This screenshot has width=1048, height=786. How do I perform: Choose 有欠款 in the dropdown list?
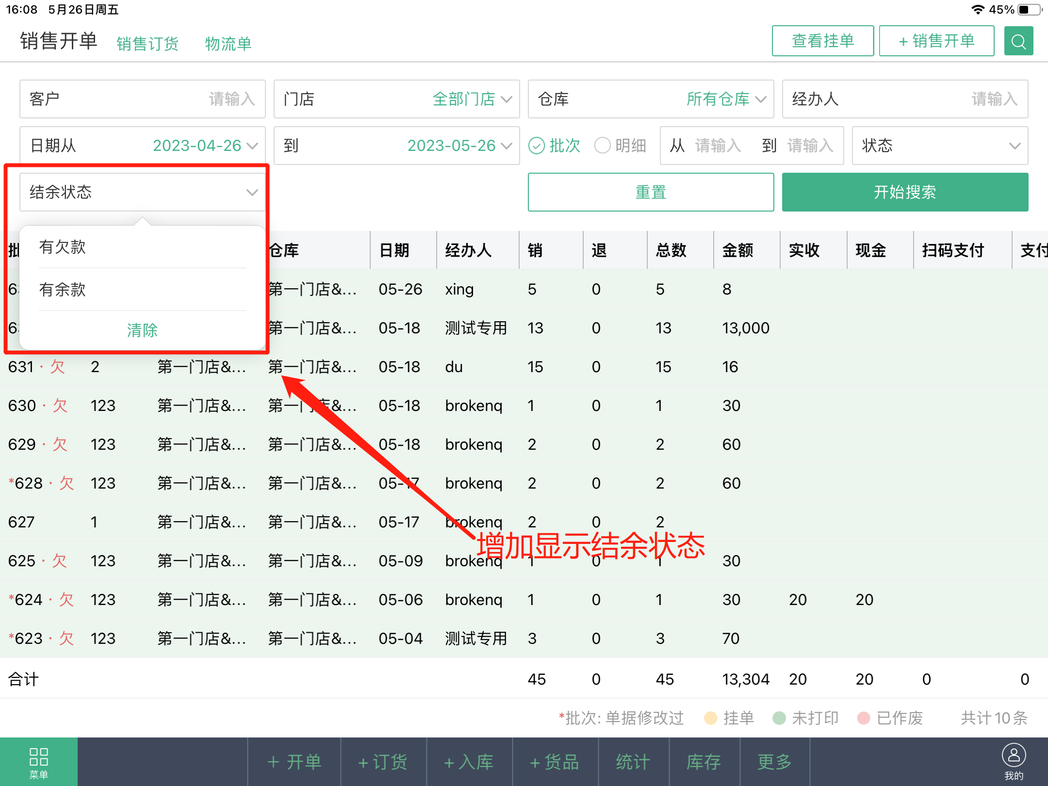point(143,247)
